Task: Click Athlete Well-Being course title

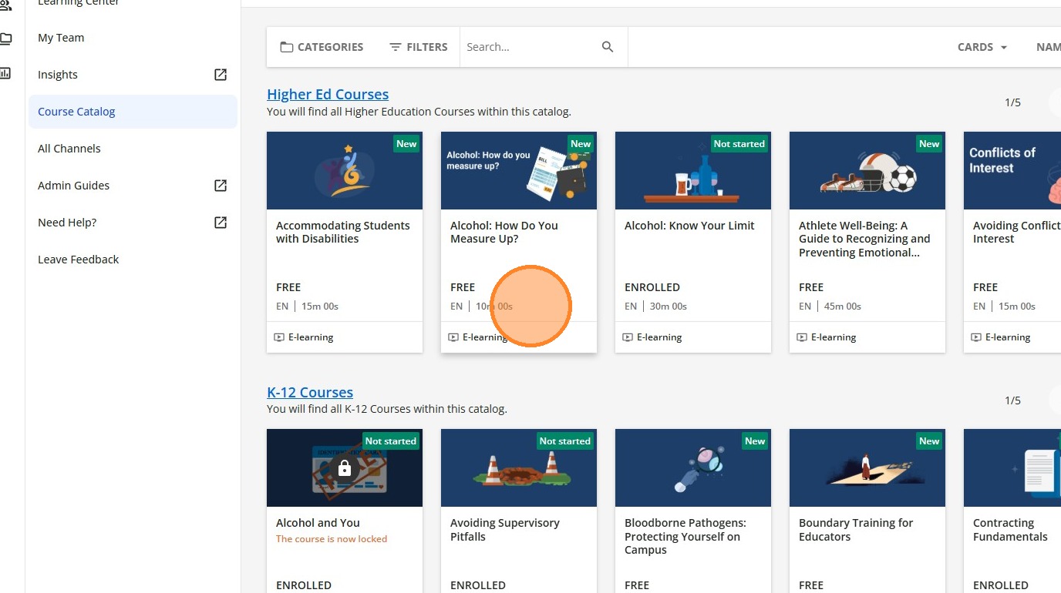Action: (x=864, y=239)
